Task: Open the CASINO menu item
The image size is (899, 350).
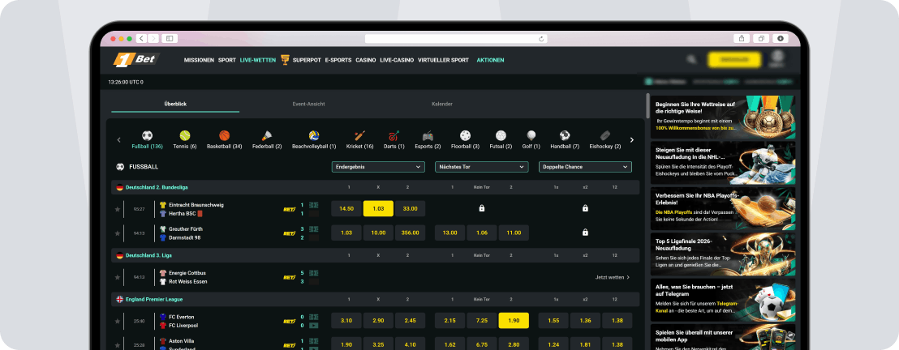Action: pos(366,60)
